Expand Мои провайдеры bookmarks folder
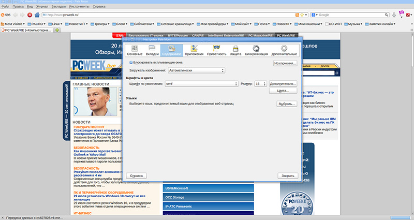This screenshot has height=220, width=414. pyautogui.click(x=212, y=24)
